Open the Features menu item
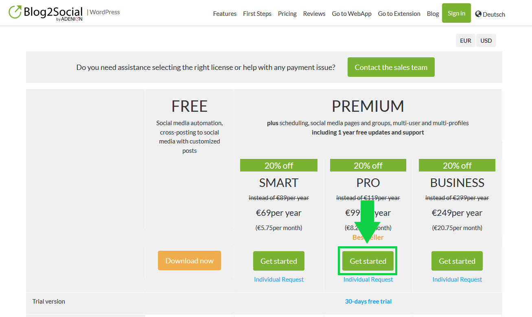This screenshot has width=532, height=317. (x=225, y=13)
